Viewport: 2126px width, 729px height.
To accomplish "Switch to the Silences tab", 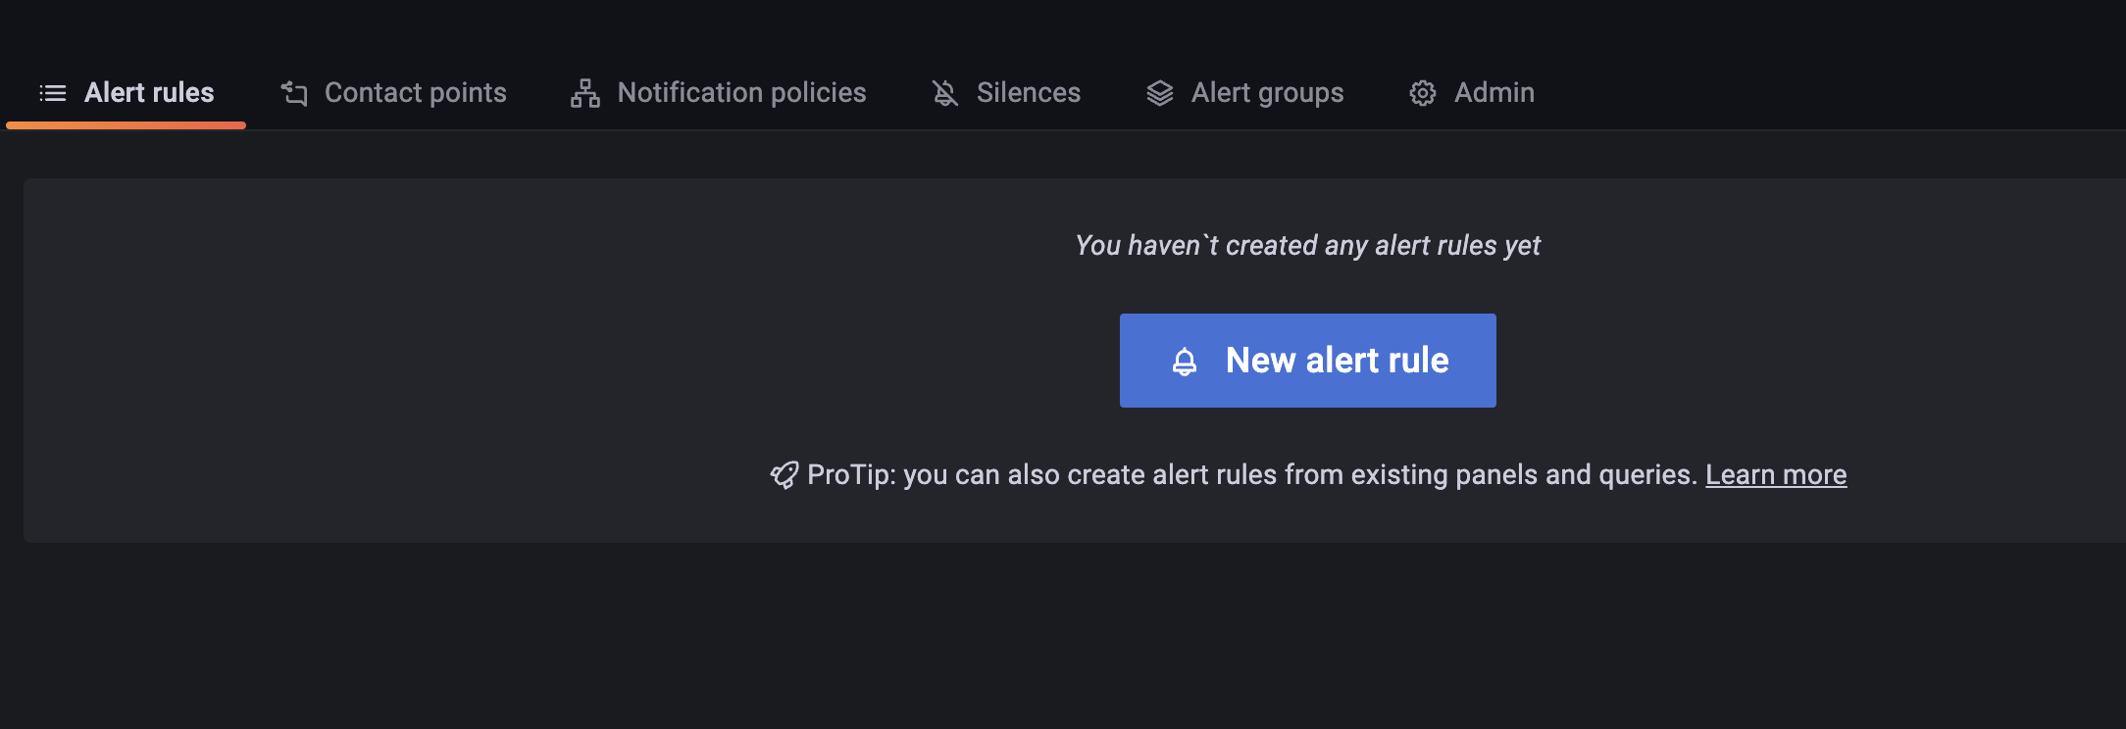I will coord(1029,92).
